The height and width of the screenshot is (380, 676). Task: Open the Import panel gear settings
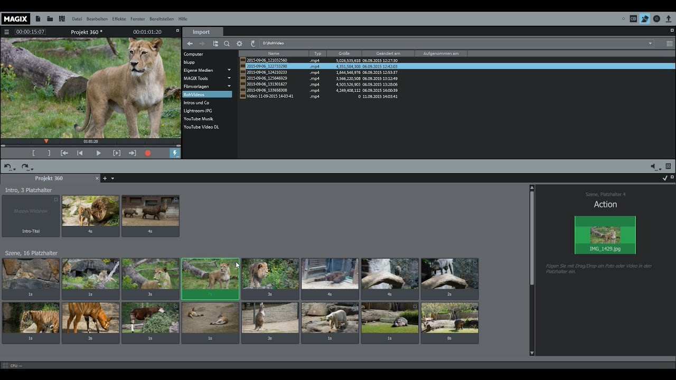[239, 44]
